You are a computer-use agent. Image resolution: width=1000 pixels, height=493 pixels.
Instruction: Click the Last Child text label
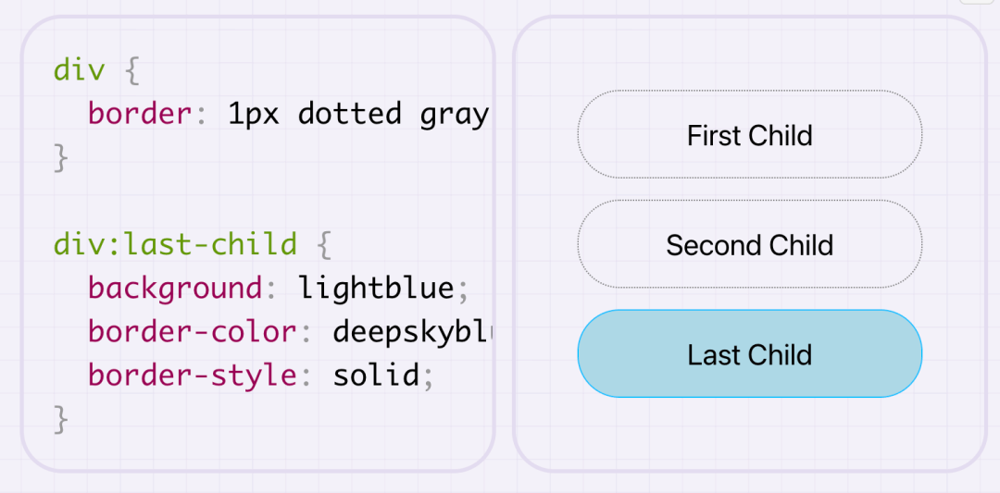750,354
